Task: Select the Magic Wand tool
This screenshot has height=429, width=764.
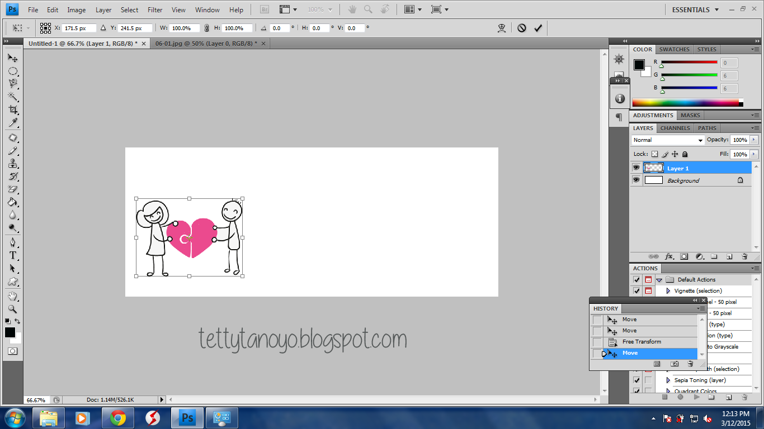Action: 12,97
